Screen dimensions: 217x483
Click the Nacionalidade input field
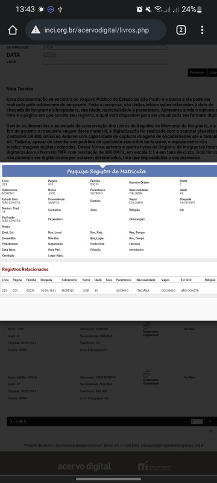click(105, 48)
